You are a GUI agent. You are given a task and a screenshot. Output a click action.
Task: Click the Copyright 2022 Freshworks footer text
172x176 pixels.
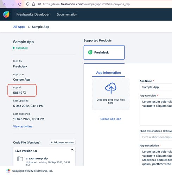(33, 171)
